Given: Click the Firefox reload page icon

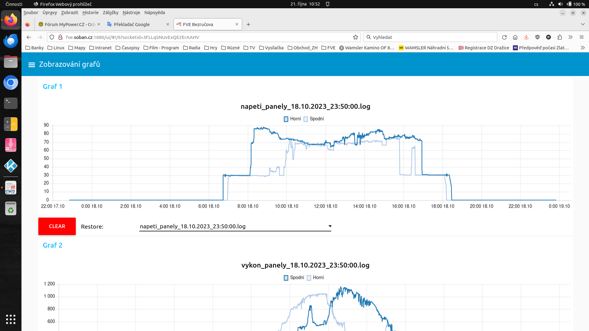Looking at the screenshot, I should pos(504,37).
